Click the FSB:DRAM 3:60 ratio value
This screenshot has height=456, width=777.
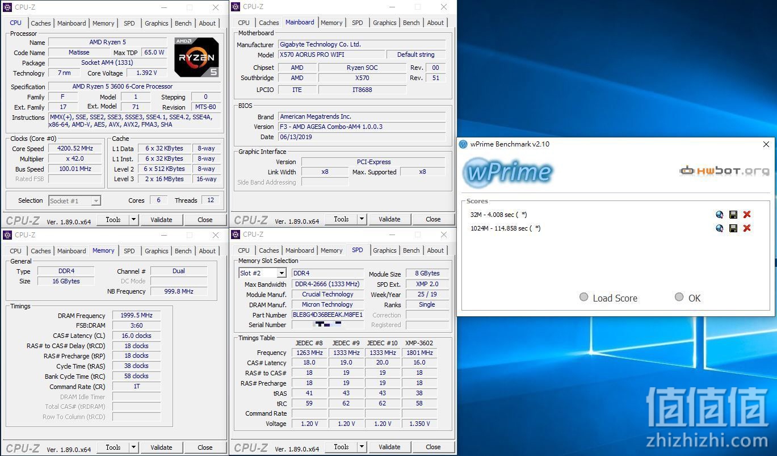point(136,325)
